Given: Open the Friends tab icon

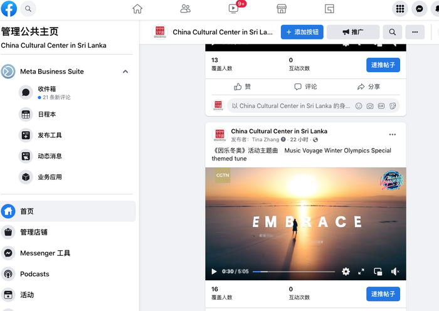Looking at the screenshot, I should [186, 9].
